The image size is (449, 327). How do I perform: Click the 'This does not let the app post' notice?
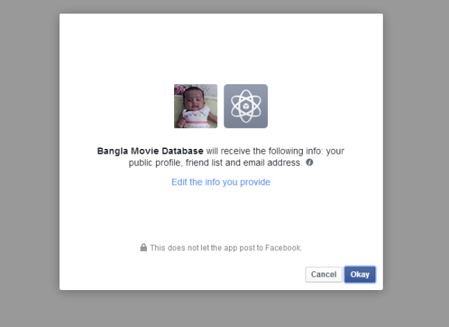click(226, 248)
